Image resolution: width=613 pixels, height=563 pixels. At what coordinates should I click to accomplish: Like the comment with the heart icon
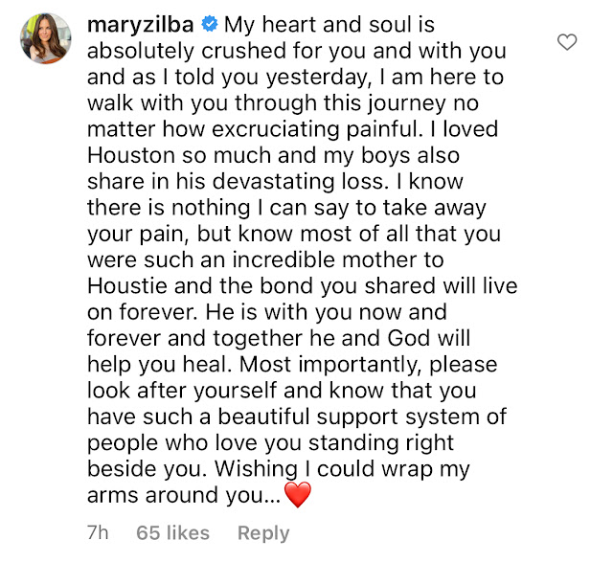567,42
